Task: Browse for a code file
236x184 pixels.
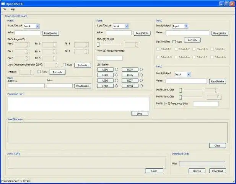Action: [197, 171]
